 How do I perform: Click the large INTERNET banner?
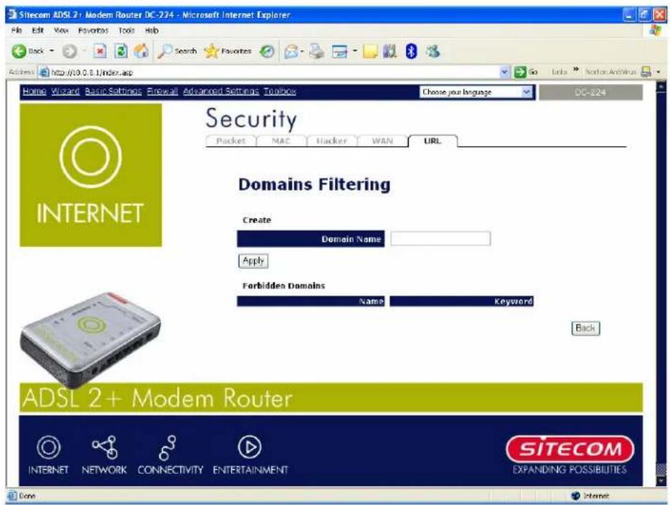tap(90, 175)
